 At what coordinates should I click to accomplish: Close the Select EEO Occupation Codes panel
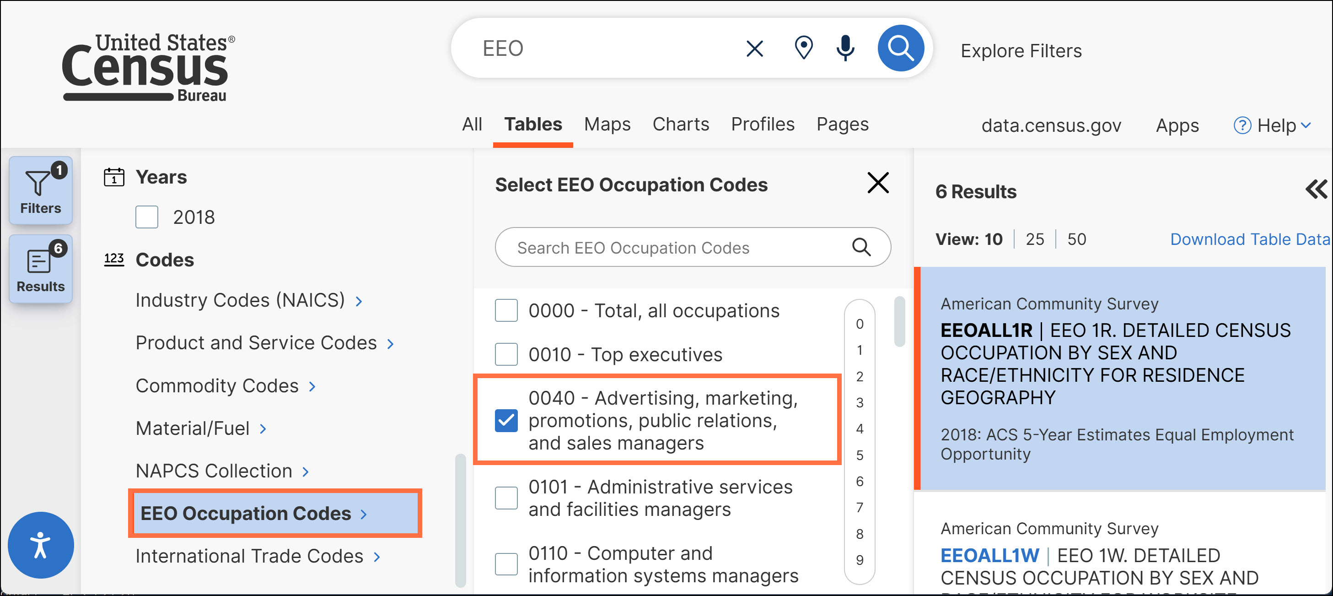click(878, 183)
